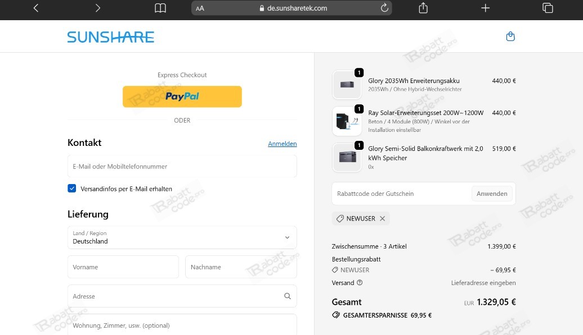Screen dimensions: 583x335
Task: Uncheck Versandinfos per E-Mail erhalten checkbox
Action: [x=72, y=189]
